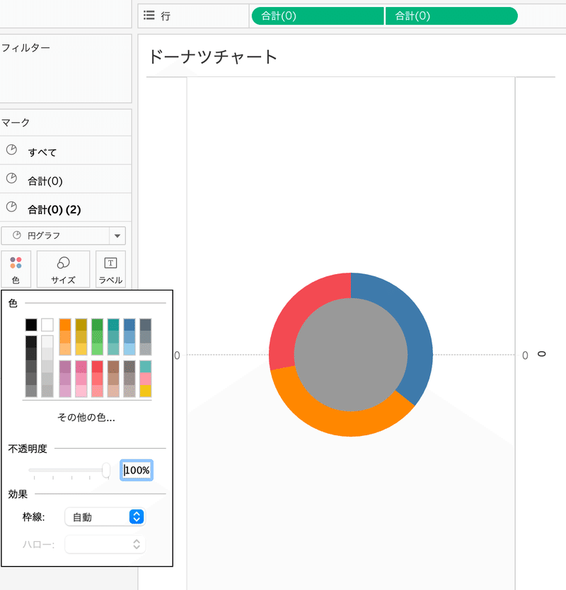Select すべて marks card tab
This screenshot has width=566, height=590.
pyautogui.click(x=66, y=151)
